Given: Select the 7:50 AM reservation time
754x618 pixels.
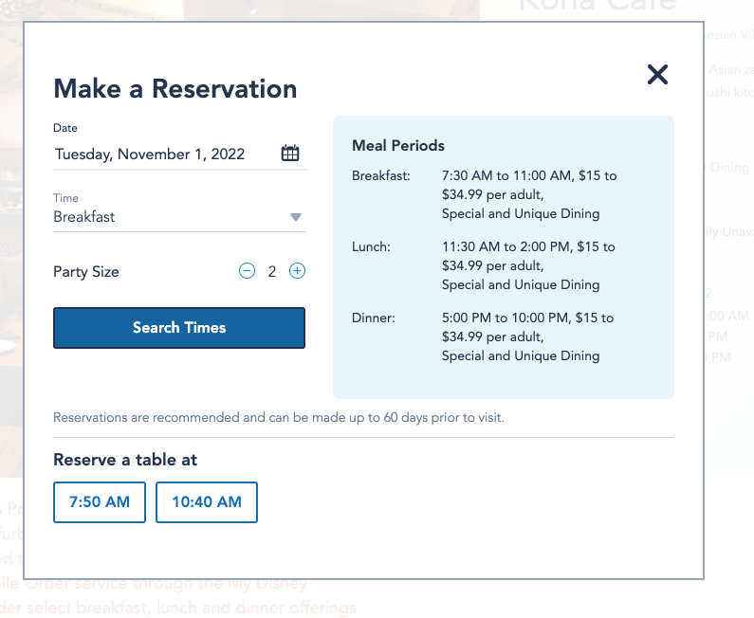Looking at the screenshot, I should click(x=100, y=502).
